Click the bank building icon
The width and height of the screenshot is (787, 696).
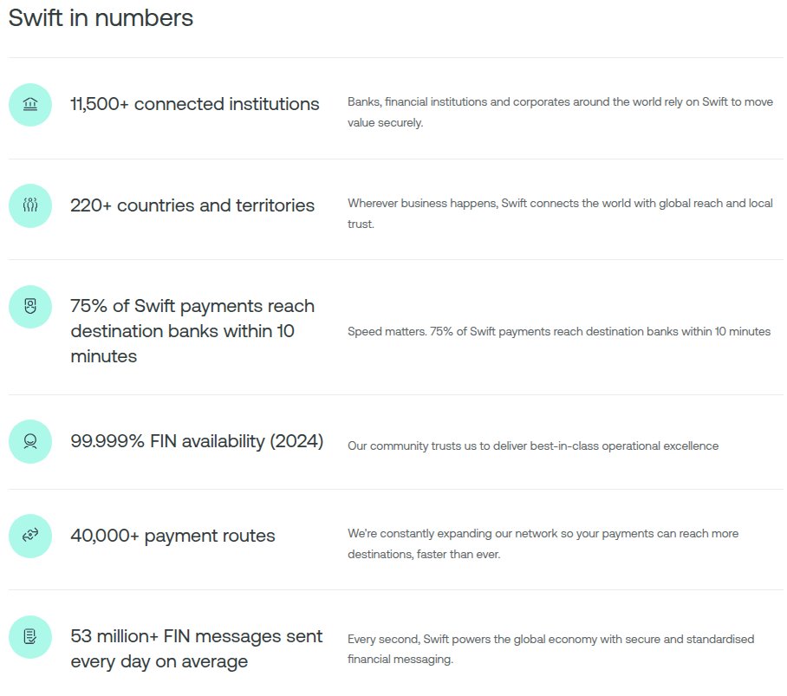(x=30, y=105)
